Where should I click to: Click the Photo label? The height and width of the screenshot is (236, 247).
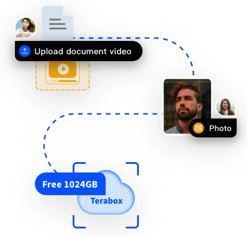click(220, 128)
